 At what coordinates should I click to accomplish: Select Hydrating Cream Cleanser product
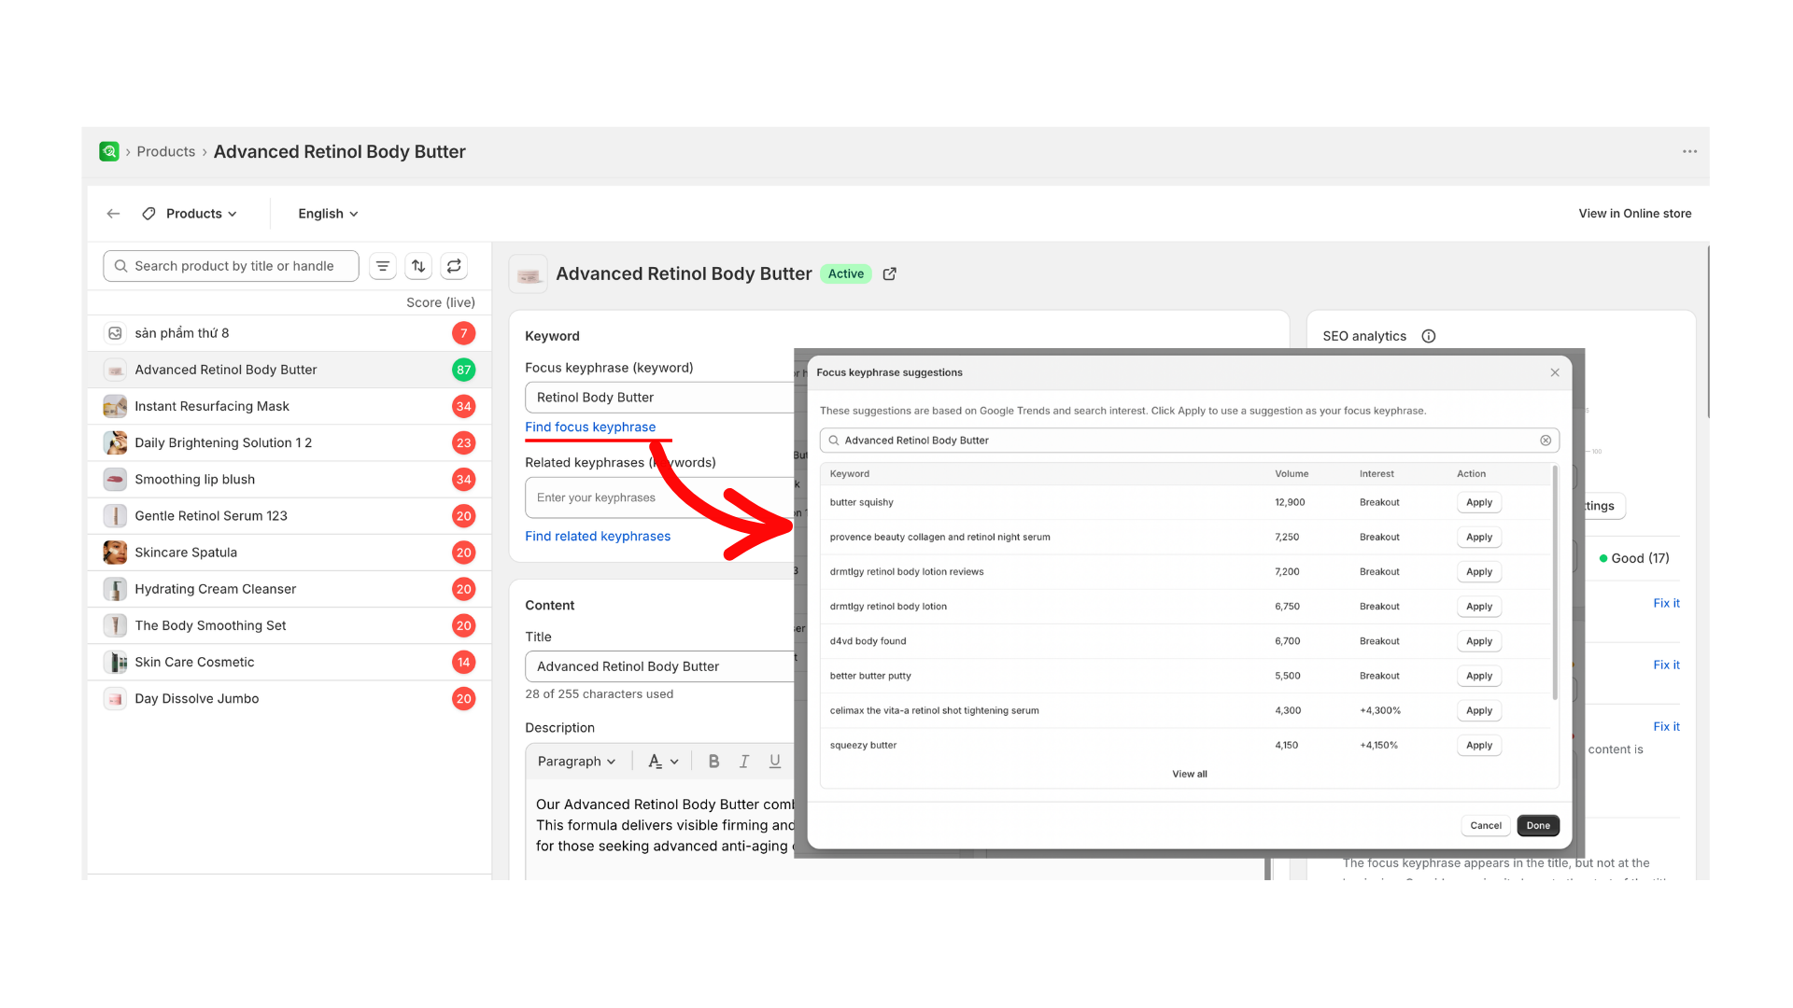(289, 589)
